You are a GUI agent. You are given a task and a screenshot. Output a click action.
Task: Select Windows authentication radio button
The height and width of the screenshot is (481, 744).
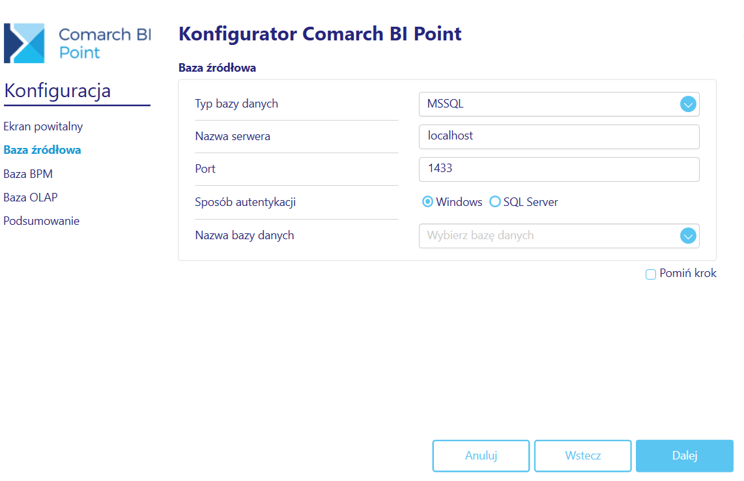[427, 202]
